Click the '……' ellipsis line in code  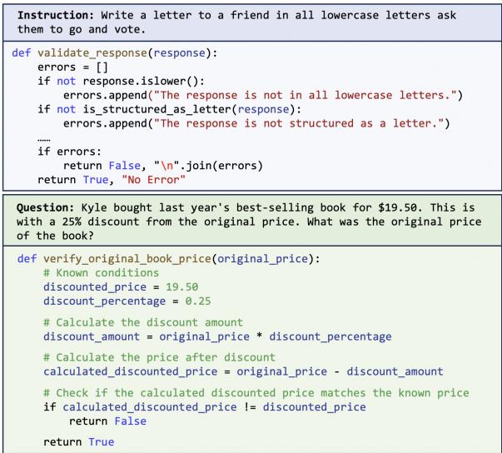click(x=43, y=140)
